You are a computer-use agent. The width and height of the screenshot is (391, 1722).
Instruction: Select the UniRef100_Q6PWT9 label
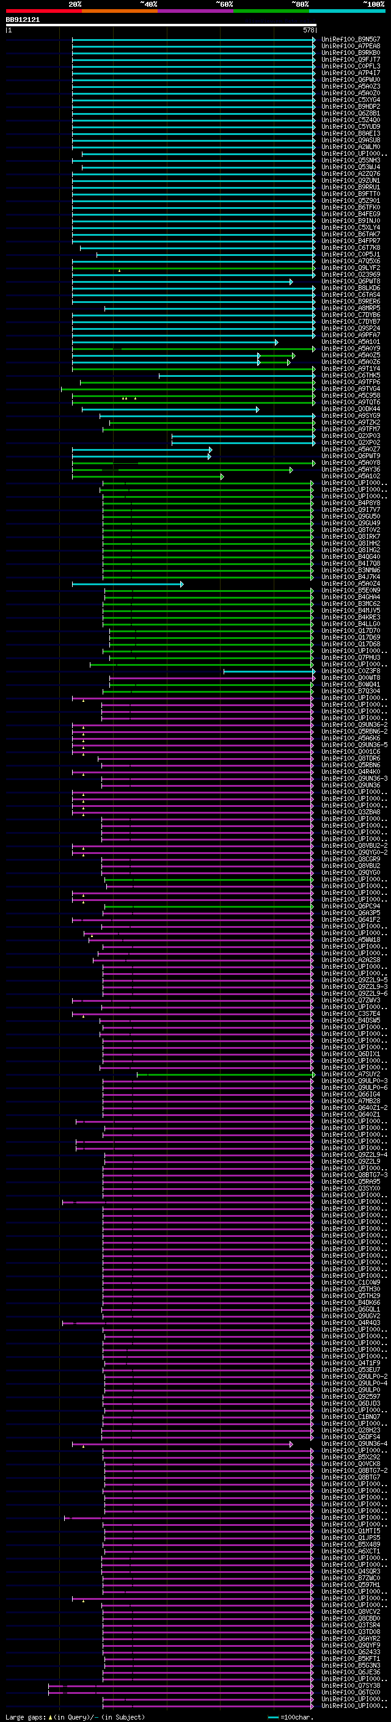click(x=351, y=456)
